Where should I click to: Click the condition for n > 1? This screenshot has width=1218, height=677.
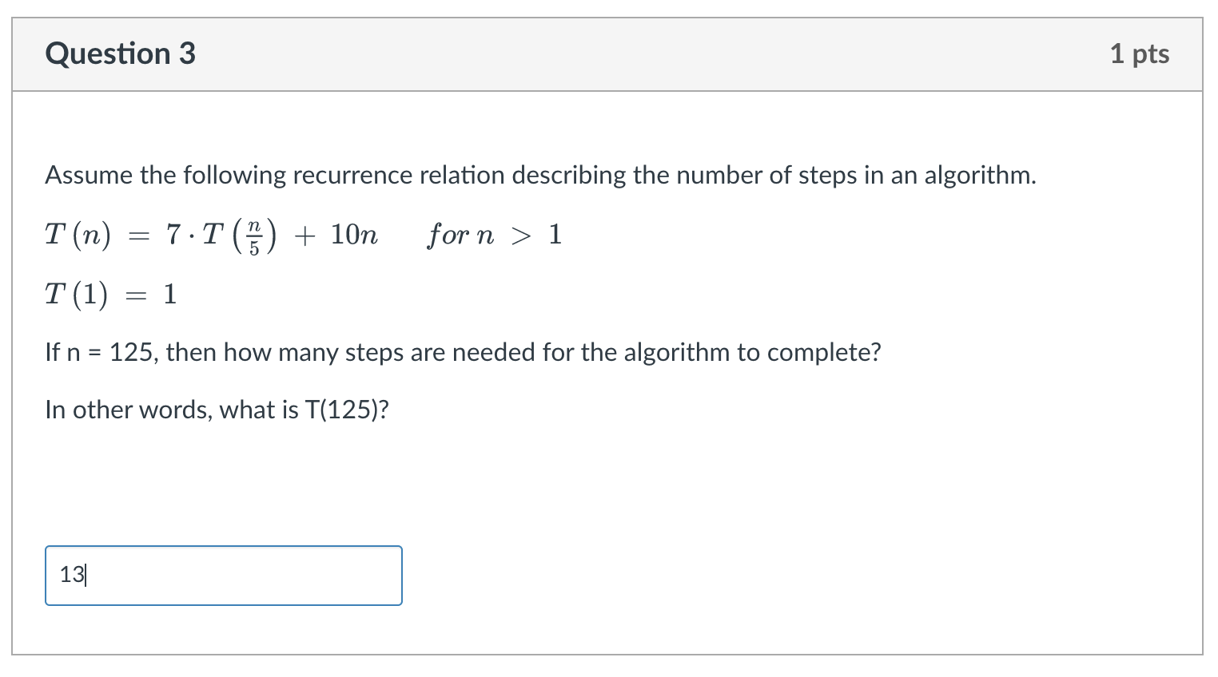[x=493, y=235]
